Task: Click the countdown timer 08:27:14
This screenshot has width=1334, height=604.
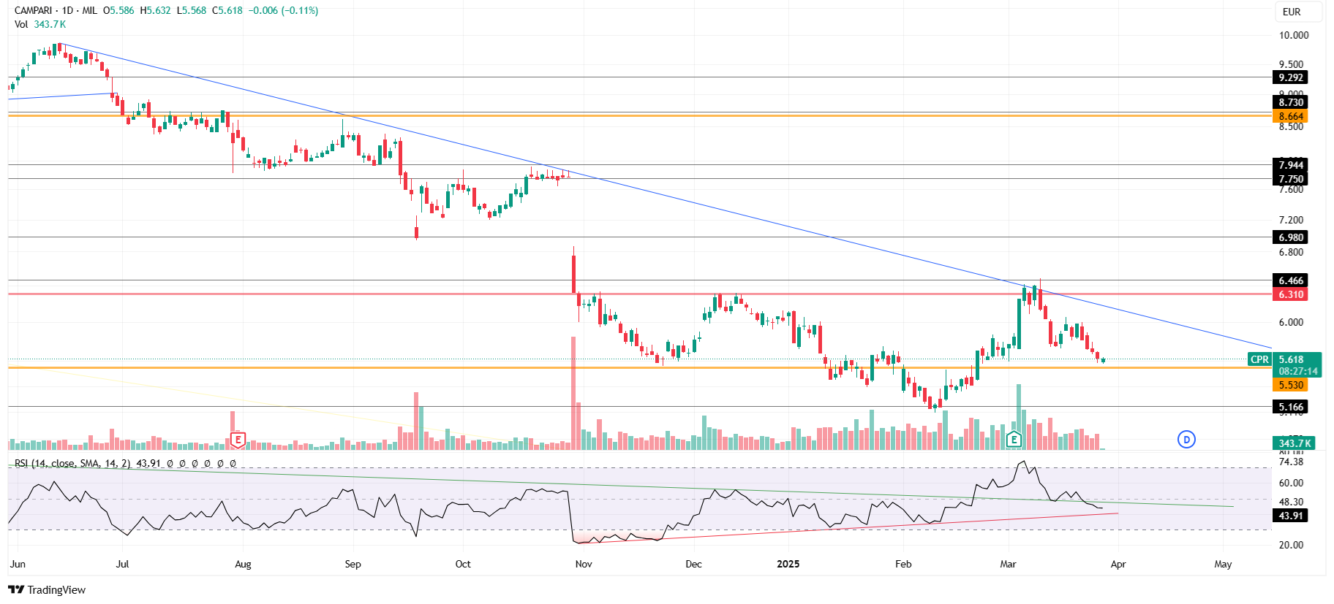Action: pos(1297,371)
